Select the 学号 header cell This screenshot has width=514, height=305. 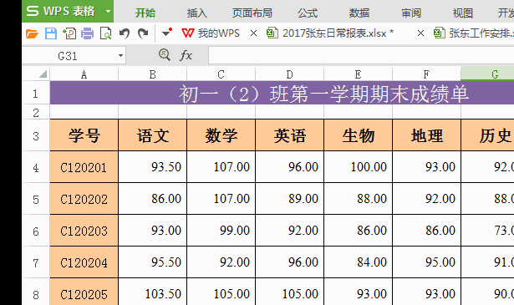[x=84, y=135]
